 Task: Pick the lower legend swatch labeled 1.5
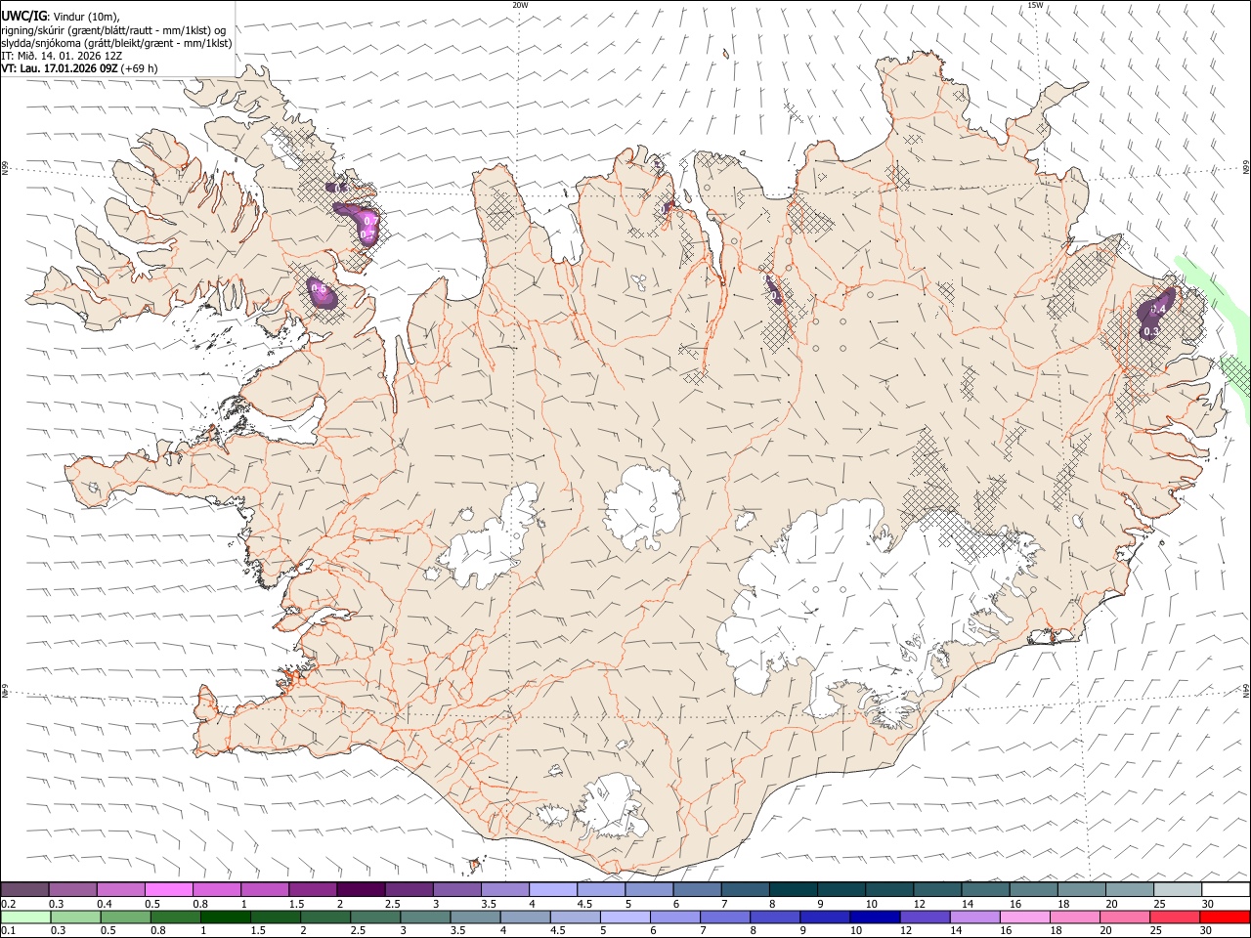(x=276, y=917)
